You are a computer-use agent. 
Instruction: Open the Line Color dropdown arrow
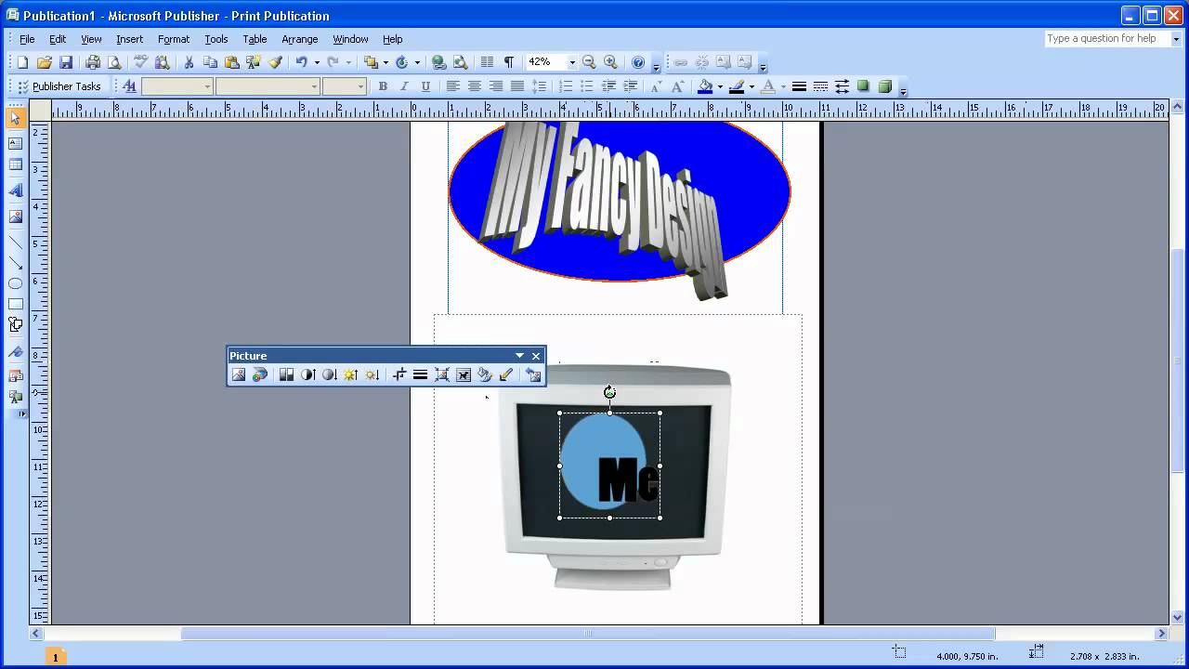(x=751, y=86)
